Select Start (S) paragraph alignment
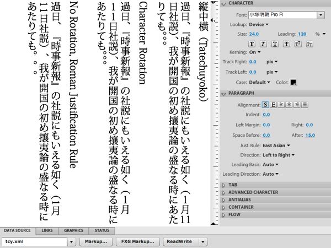 pyautogui.click(x=265, y=104)
